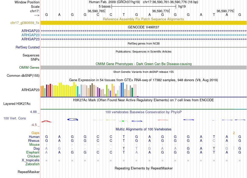The height and width of the screenshot is (178, 247).
Task: Click 'Multiz Alignments of 100 Vertebrates' title
Action: coord(144,129)
